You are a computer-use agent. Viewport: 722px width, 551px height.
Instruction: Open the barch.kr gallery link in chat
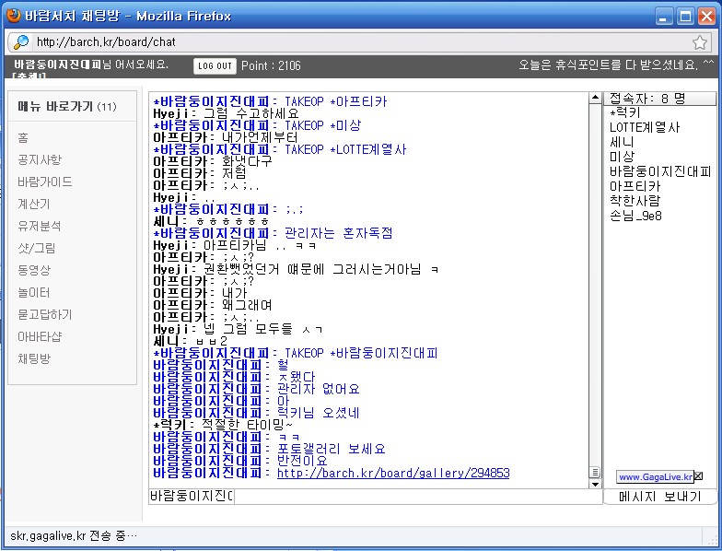tap(392, 474)
